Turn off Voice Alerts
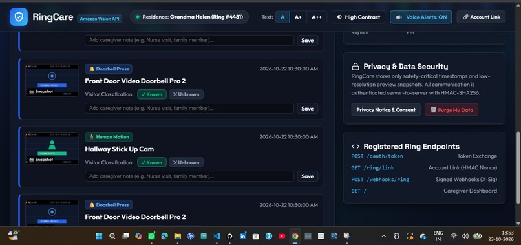This screenshot has width=521, height=245. (421, 17)
